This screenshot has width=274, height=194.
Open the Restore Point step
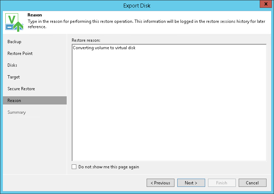pyautogui.click(x=20, y=53)
